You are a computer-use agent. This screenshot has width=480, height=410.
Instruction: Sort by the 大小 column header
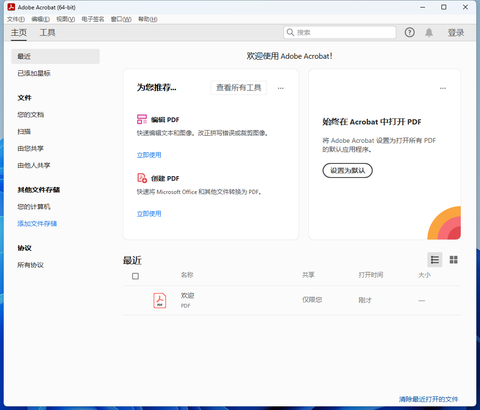[424, 275]
